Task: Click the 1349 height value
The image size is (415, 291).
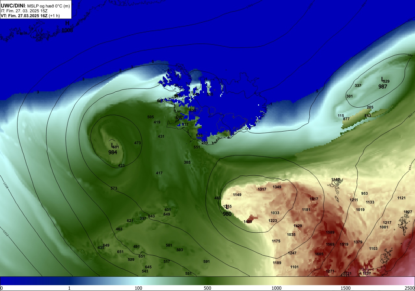Action: click(x=277, y=187)
